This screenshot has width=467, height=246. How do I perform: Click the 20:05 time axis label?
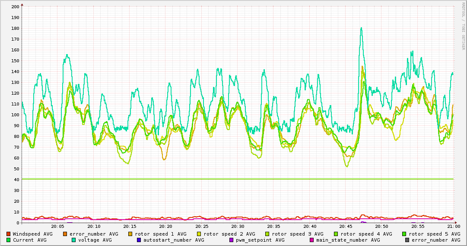pyautogui.click(x=57, y=226)
